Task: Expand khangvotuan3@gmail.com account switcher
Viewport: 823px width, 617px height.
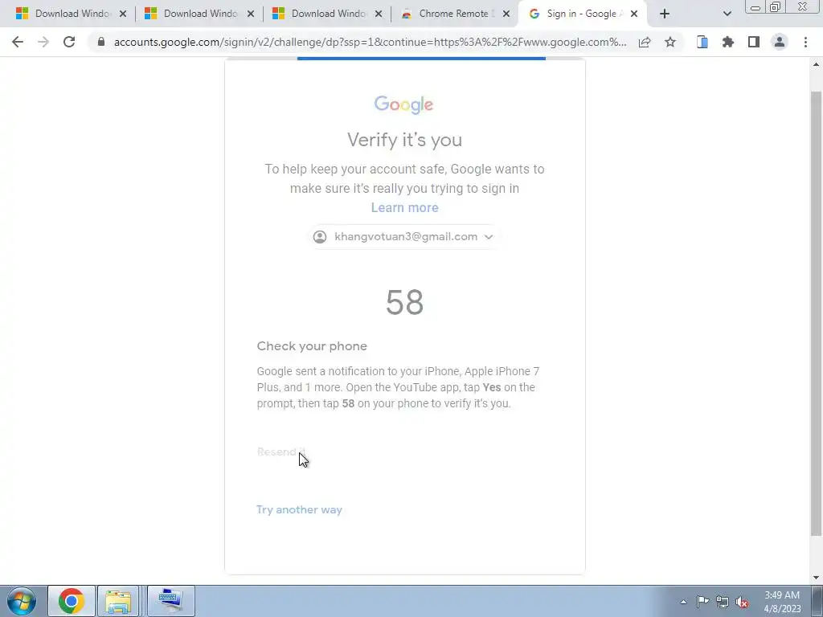Action: tap(403, 237)
